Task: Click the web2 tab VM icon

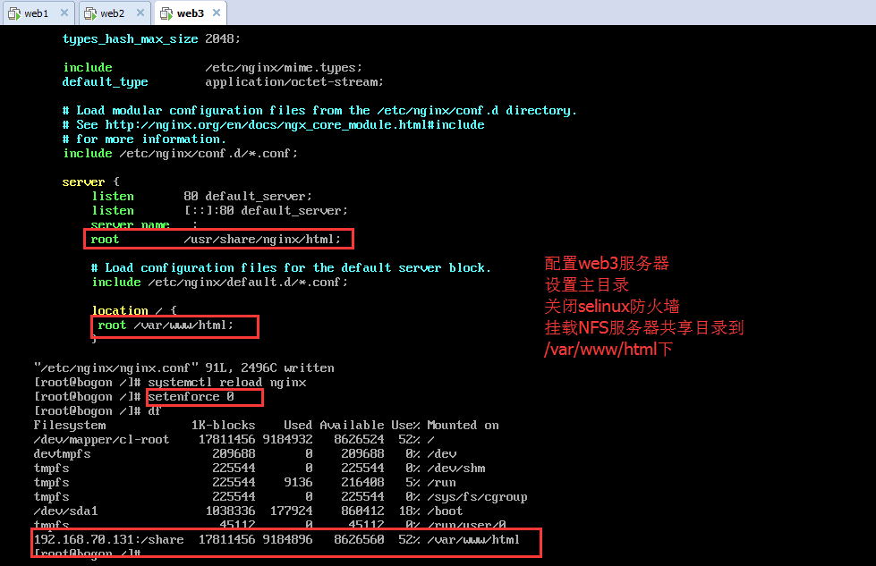Action: (x=90, y=13)
